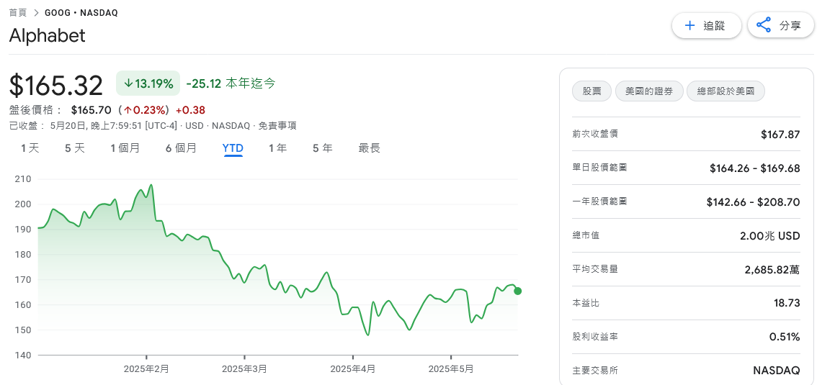Image resolution: width=817 pixels, height=385 pixels.
Task: Click the 股票 category chip
Action: (x=592, y=91)
